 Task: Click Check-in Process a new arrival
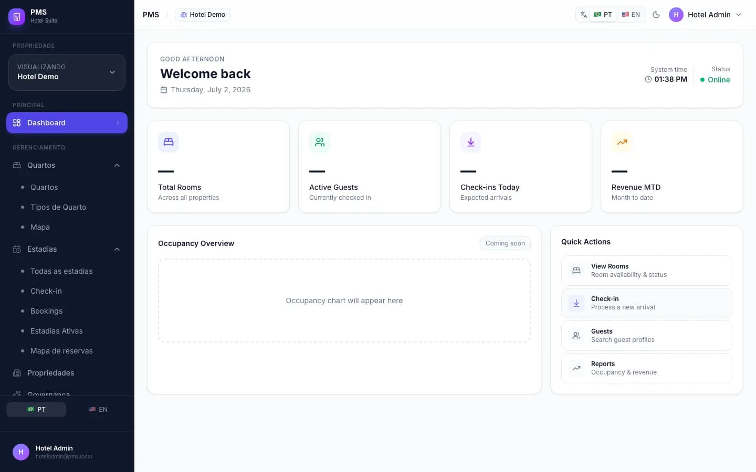click(647, 303)
